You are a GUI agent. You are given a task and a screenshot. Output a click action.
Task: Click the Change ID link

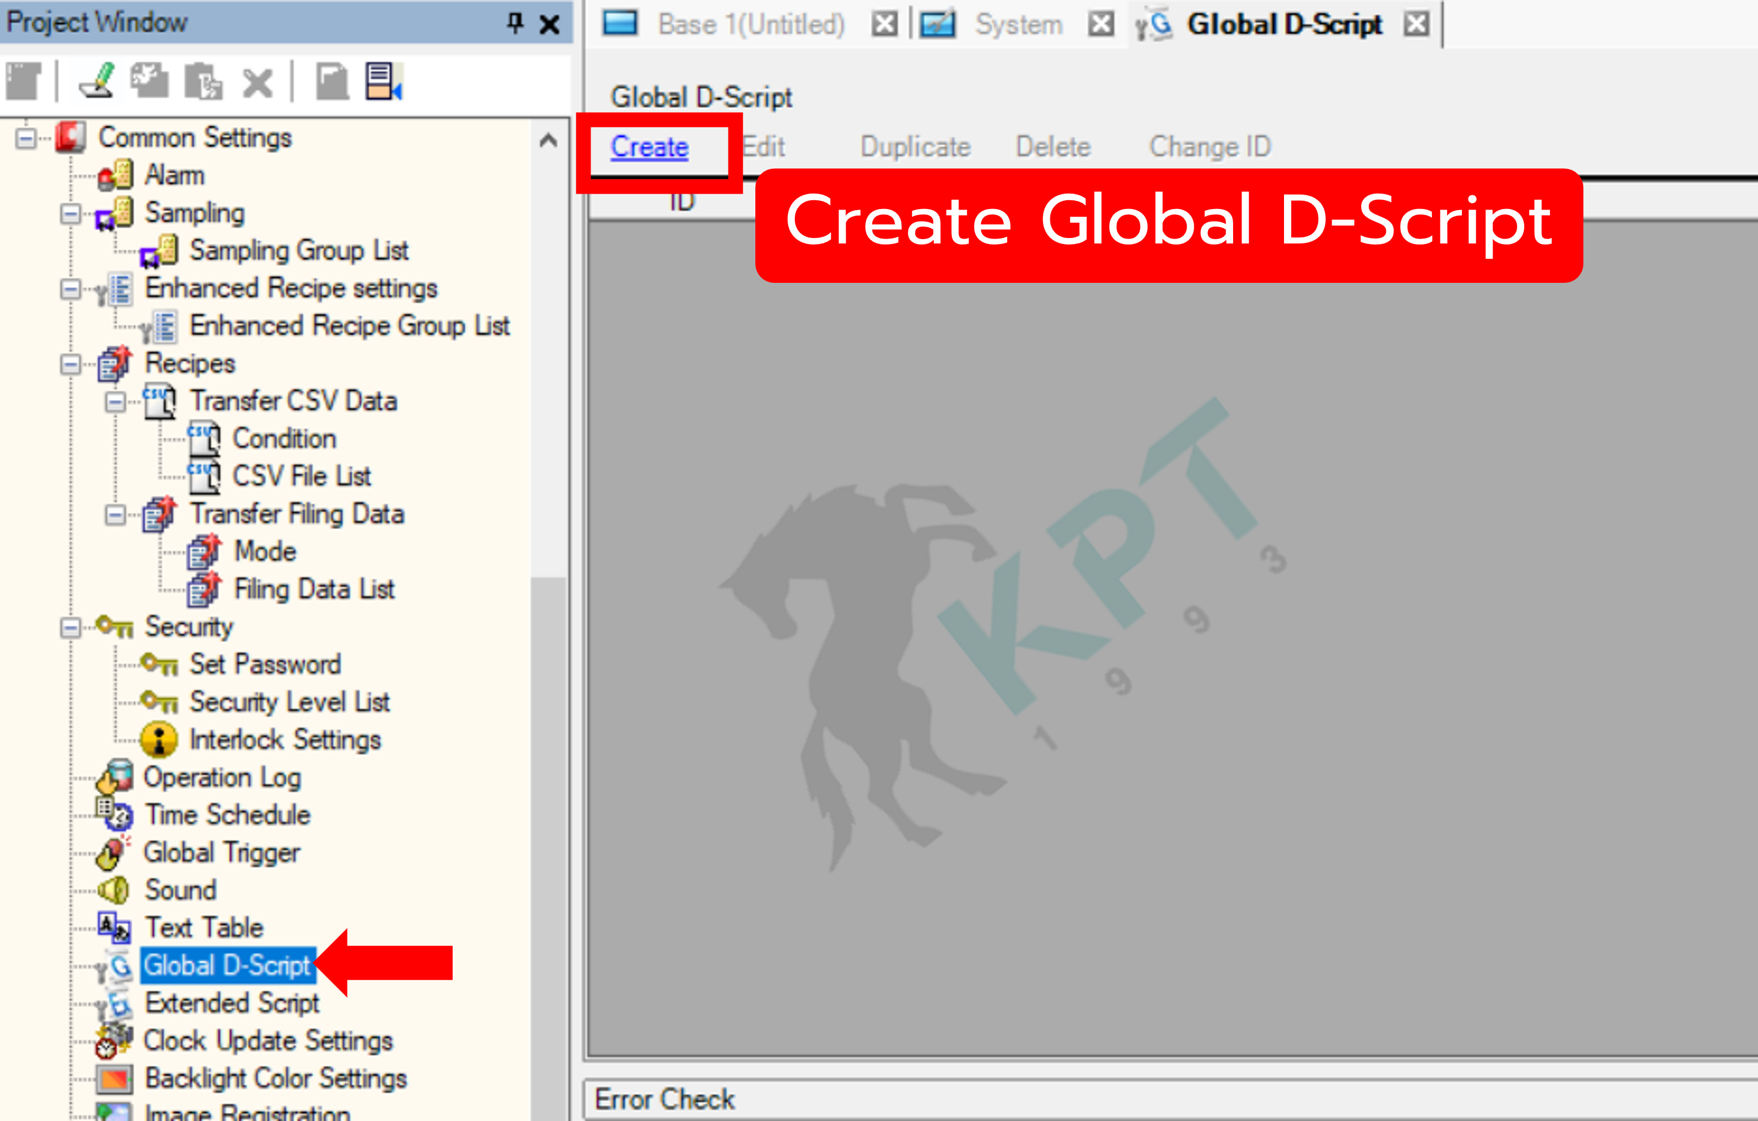tap(1210, 147)
